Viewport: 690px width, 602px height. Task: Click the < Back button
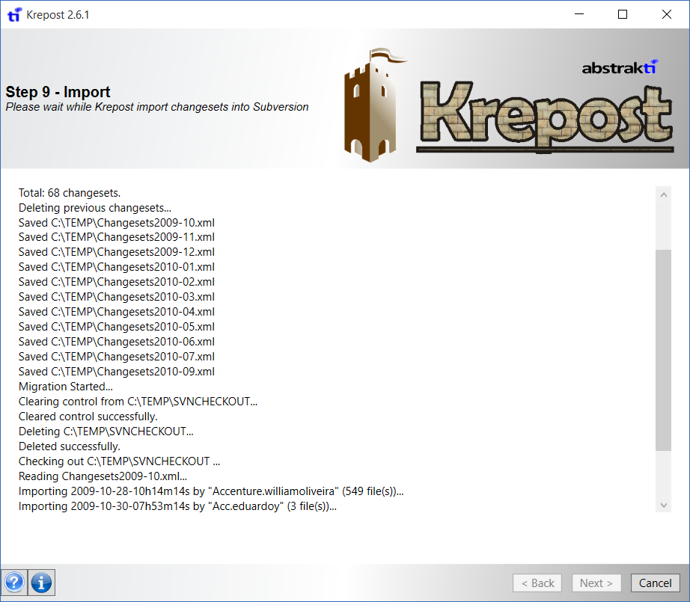(x=537, y=583)
